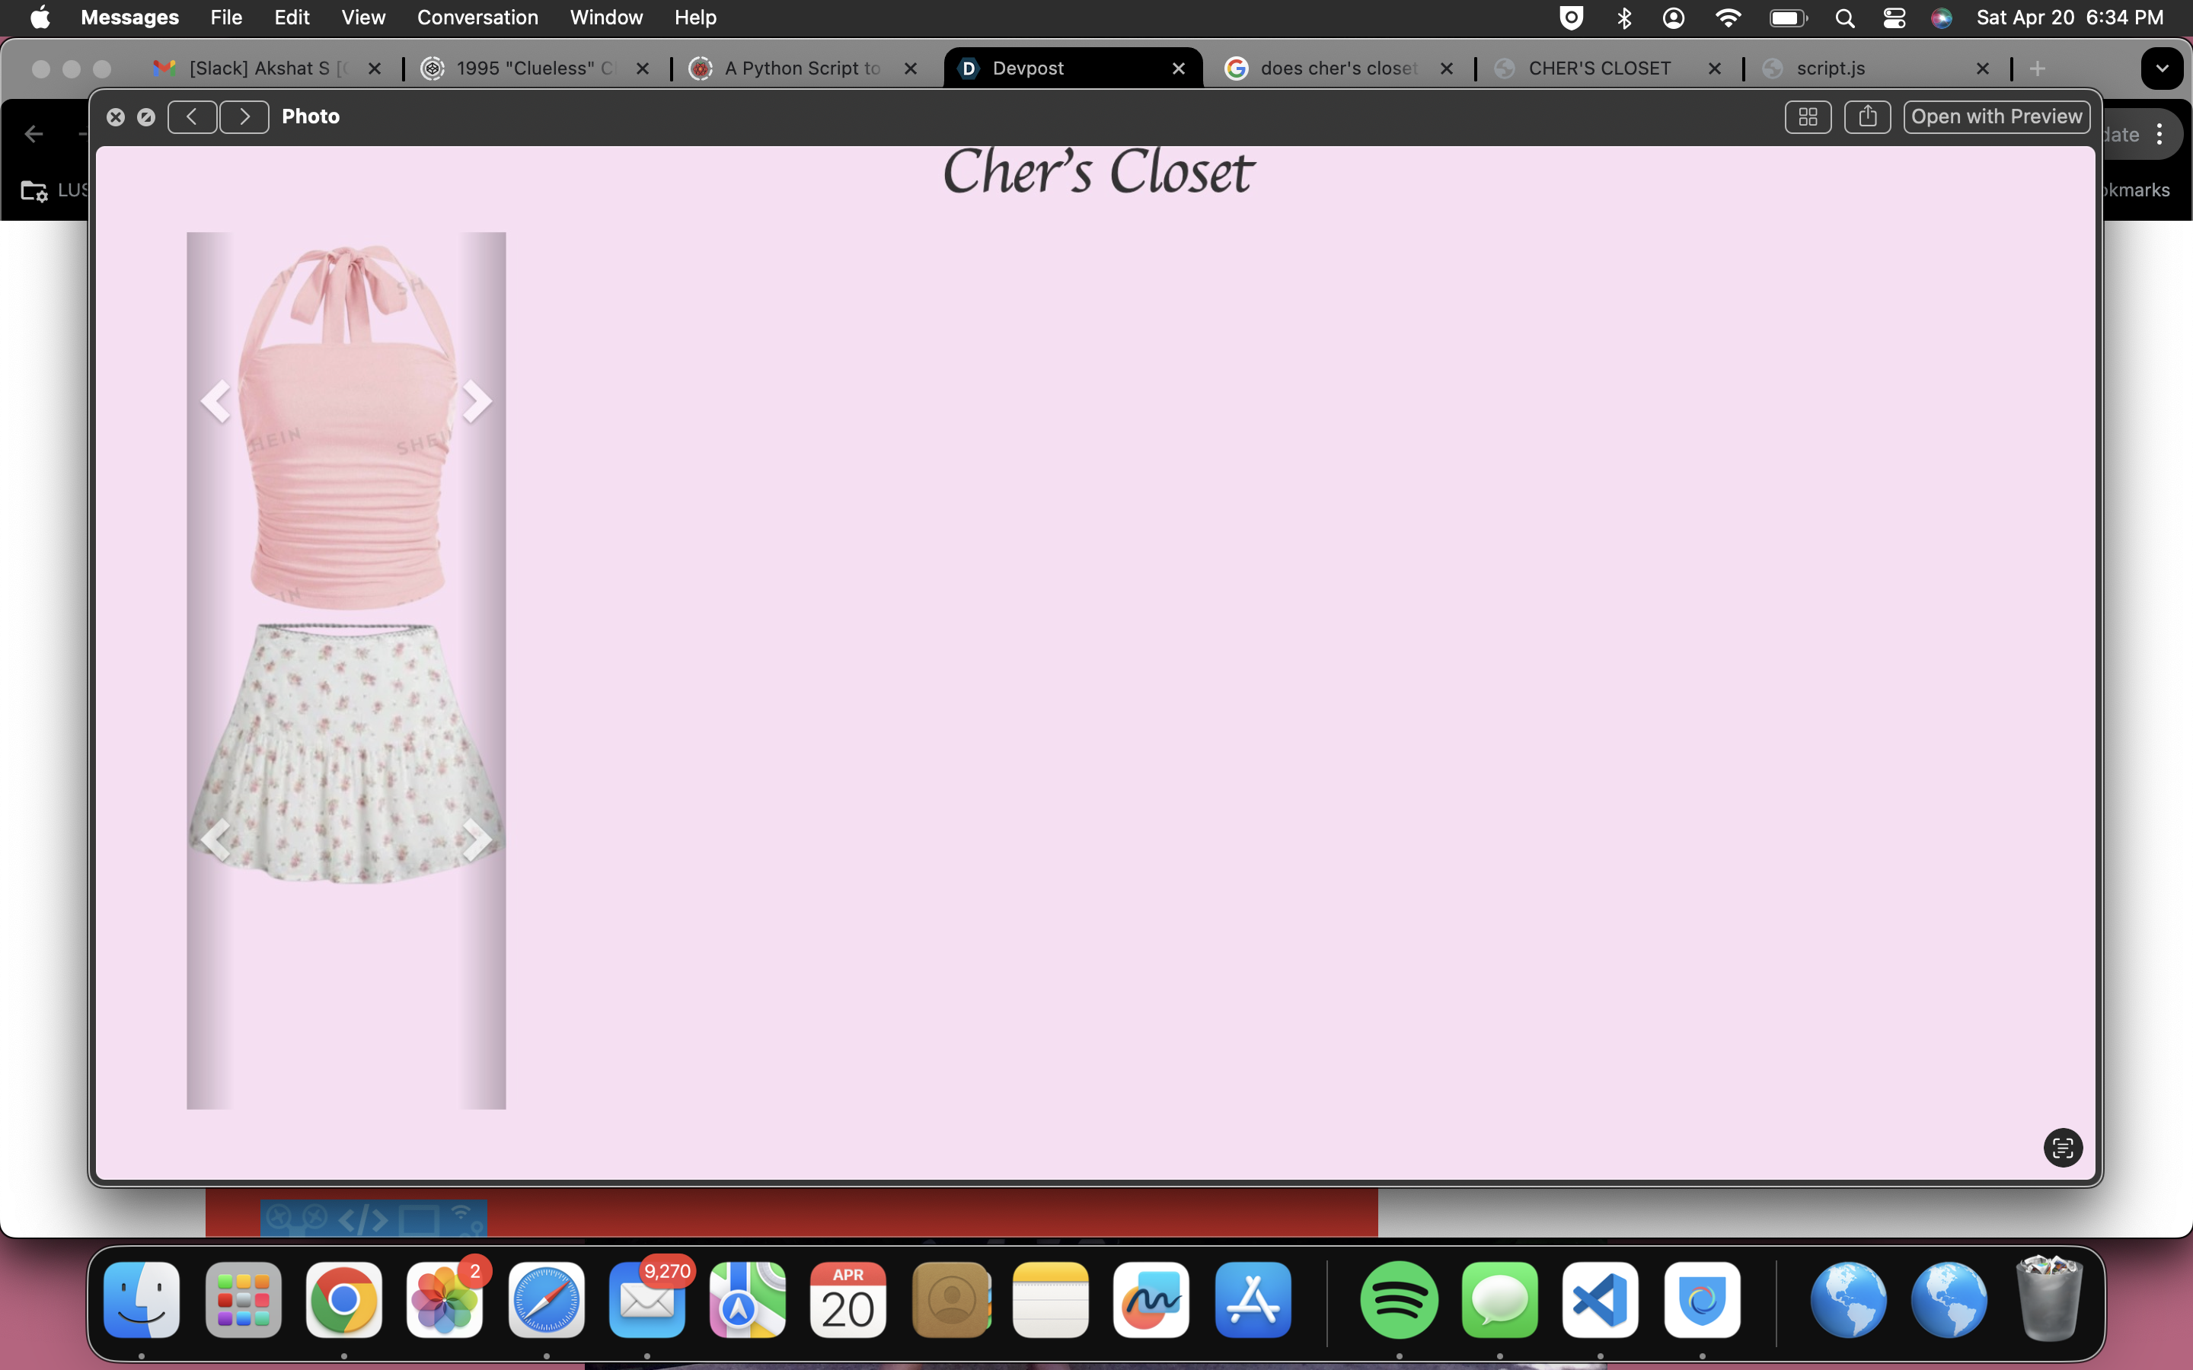Open Calendar from the Dock
This screenshot has width=2193, height=1370.
[x=847, y=1299]
